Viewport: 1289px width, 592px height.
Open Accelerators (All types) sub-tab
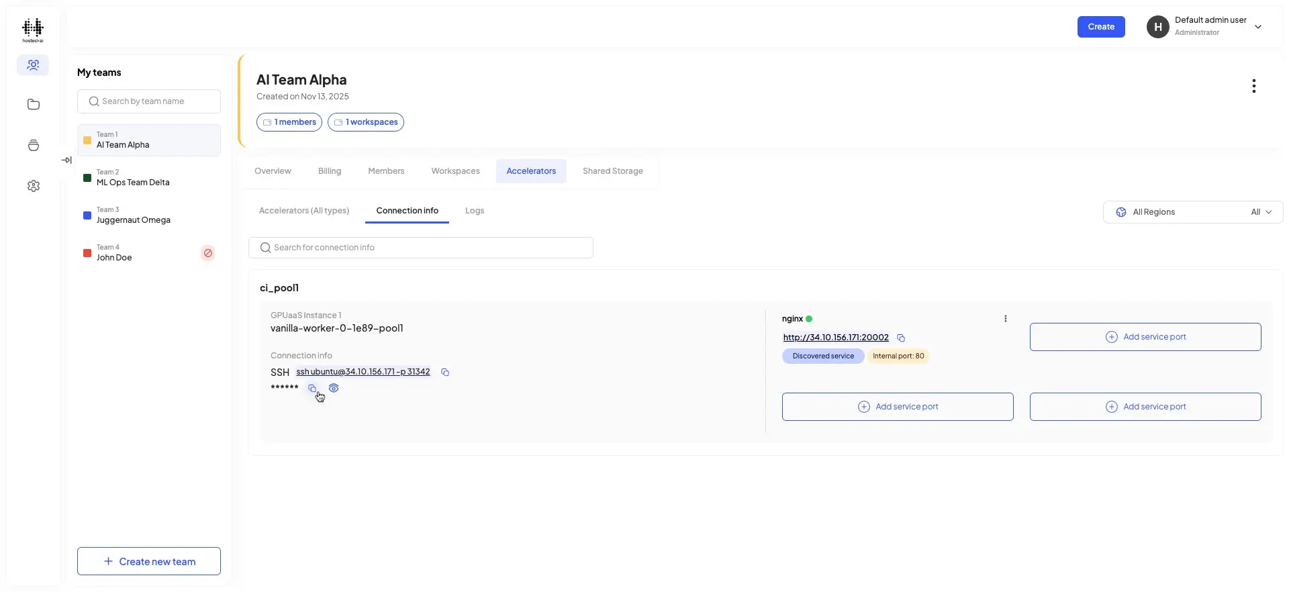click(304, 211)
